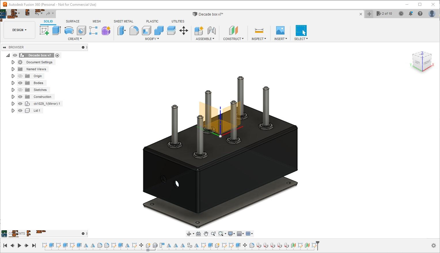Open the ASSEMBLE dropdown menu
440x253 pixels.
click(x=205, y=39)
